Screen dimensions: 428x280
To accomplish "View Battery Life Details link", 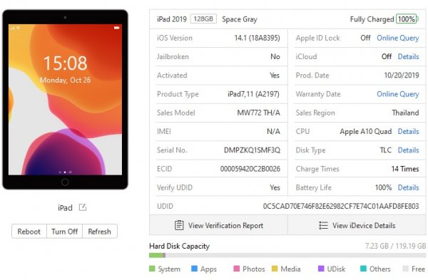I will coord(408,187).
